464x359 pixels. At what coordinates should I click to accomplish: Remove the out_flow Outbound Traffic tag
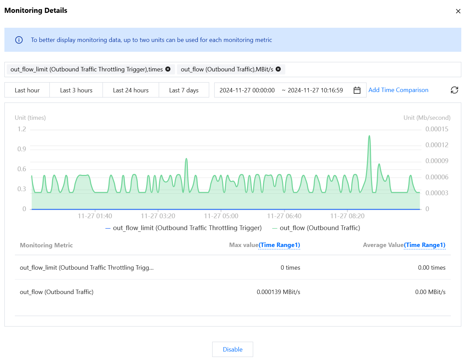[x=278, y=69]
